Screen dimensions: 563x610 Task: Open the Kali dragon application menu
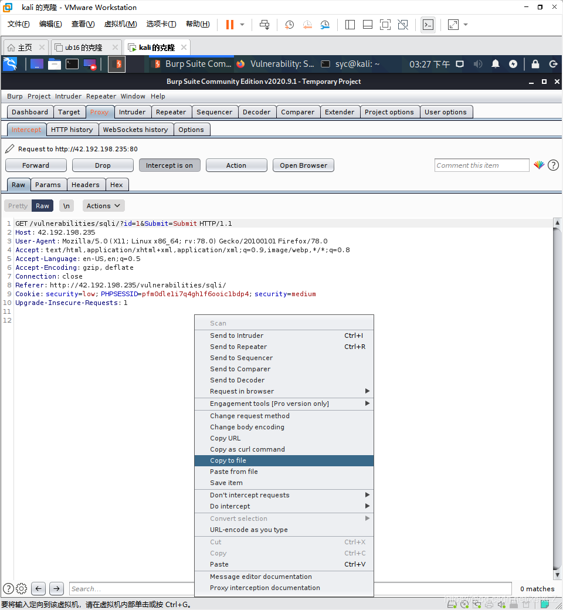[10, 64]
